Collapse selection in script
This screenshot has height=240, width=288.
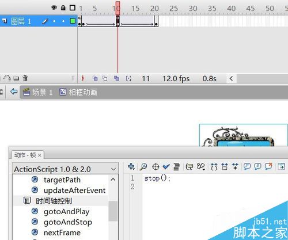225,166
